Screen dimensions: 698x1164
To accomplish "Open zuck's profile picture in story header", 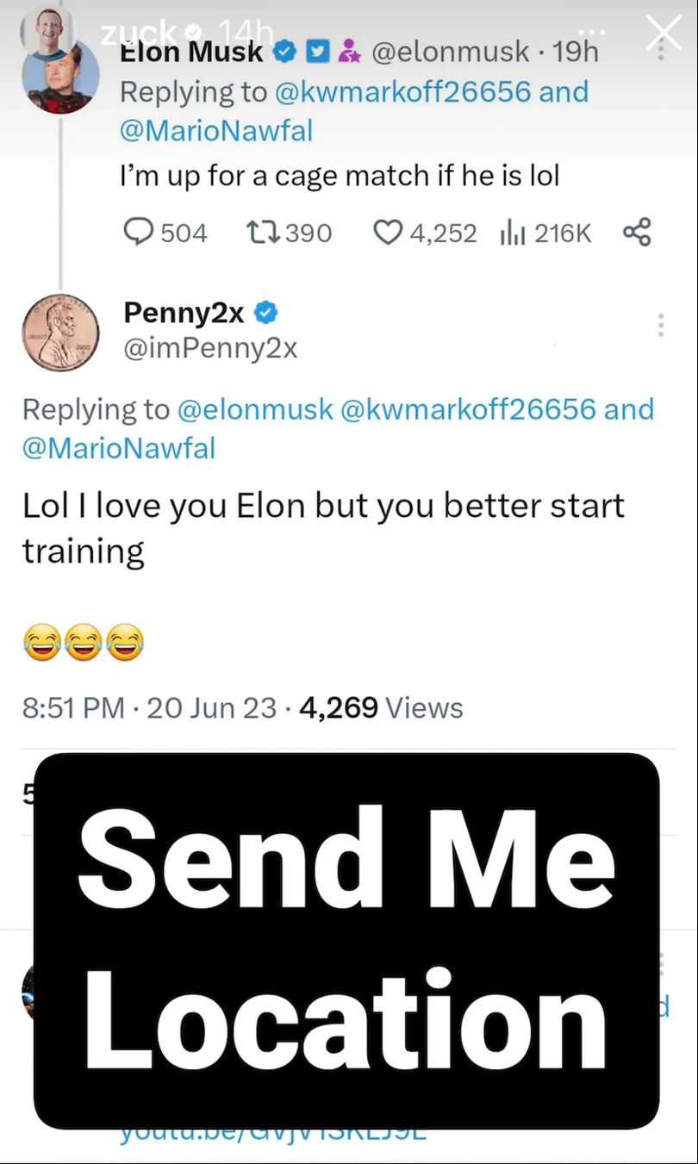I will pyautogui.click(x=47, y=32).
